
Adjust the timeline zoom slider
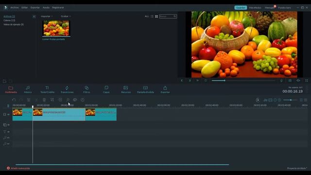pos(291,100)
